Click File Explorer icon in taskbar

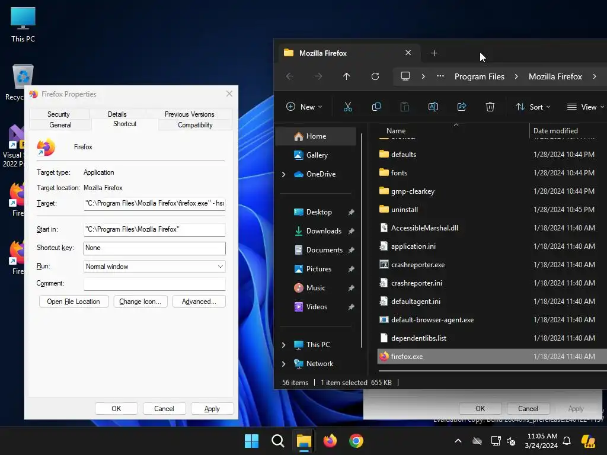point(304,441)
